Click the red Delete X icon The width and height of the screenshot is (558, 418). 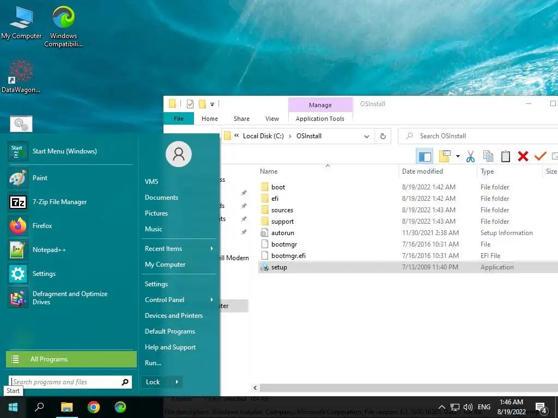pos(523,156)
